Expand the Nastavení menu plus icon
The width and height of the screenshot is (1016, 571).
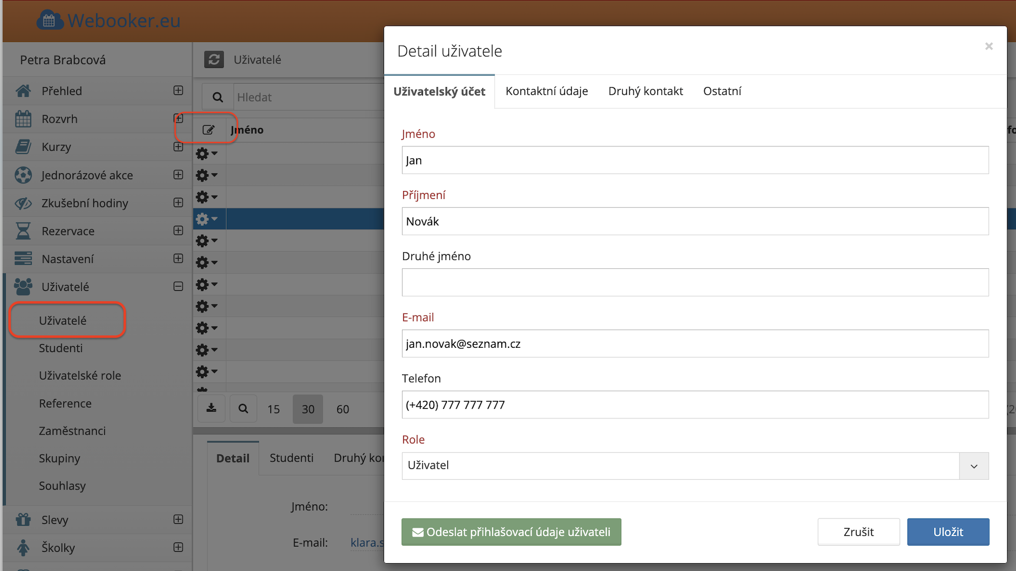178,259
